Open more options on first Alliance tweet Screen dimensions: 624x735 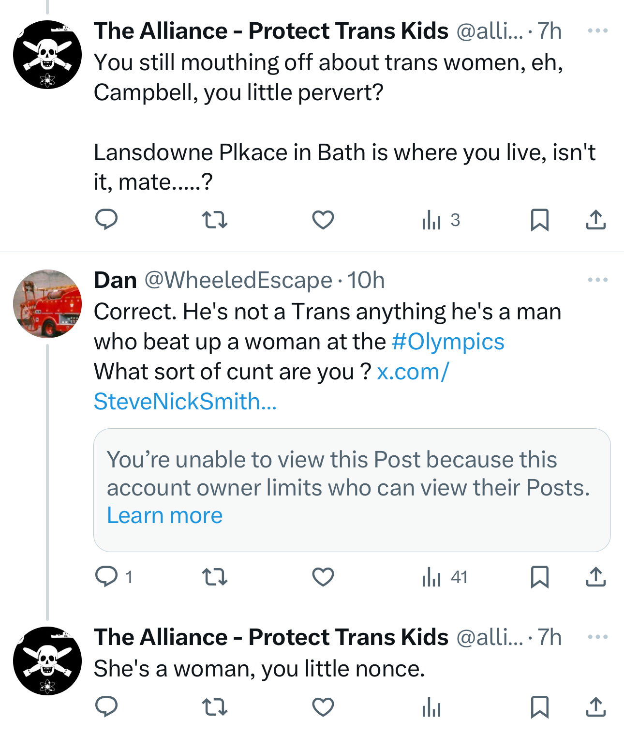(597, 31)
